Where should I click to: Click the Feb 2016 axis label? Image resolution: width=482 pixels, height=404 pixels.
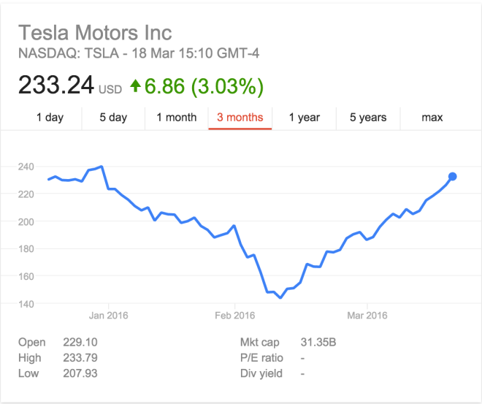234,316
